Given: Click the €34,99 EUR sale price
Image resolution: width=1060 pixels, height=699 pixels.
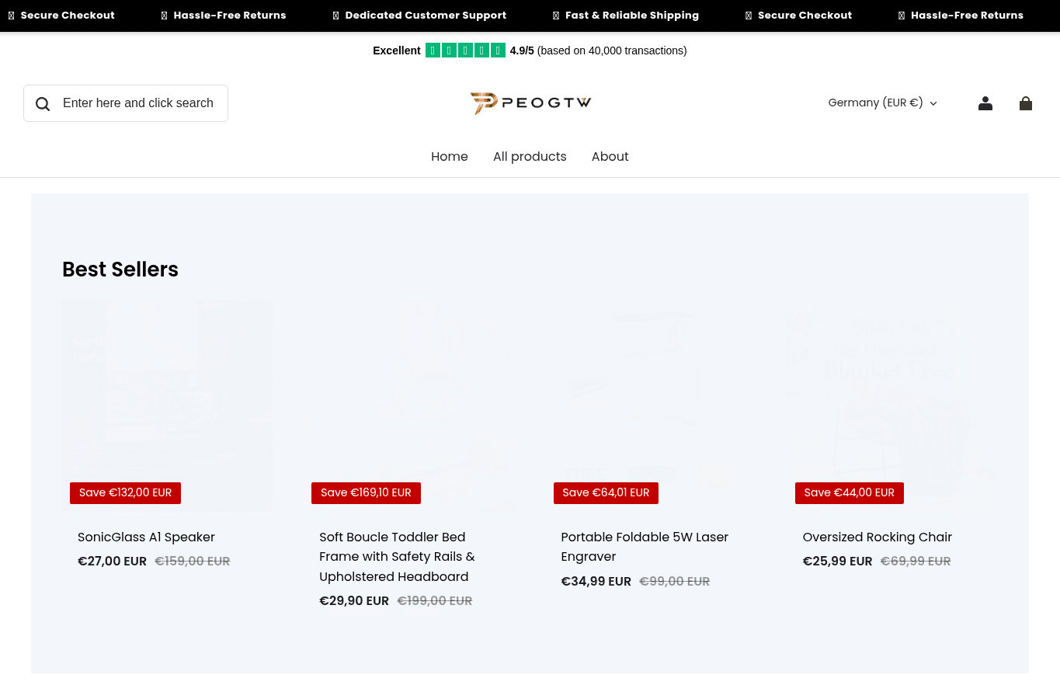Looking at the screenshot, I should pyautogui.click(x=596, y=581).
